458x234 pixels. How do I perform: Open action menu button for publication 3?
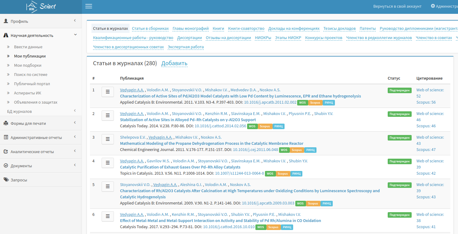[108, 139]
